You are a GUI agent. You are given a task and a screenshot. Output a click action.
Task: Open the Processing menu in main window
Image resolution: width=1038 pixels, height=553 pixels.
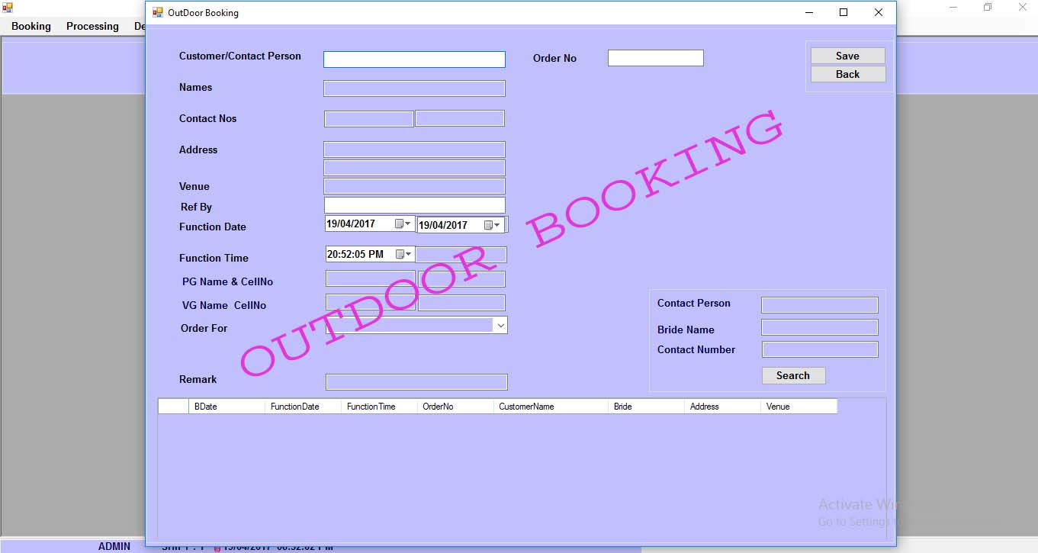click(92, 26)
